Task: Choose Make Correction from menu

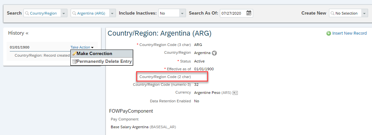Action: tap(102, 54)
